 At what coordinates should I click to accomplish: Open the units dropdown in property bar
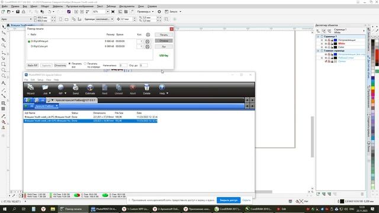point(112,19)
